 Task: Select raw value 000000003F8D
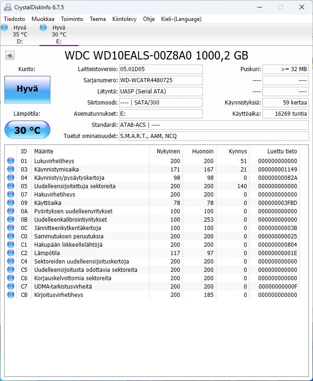click(x=278, y=203)
